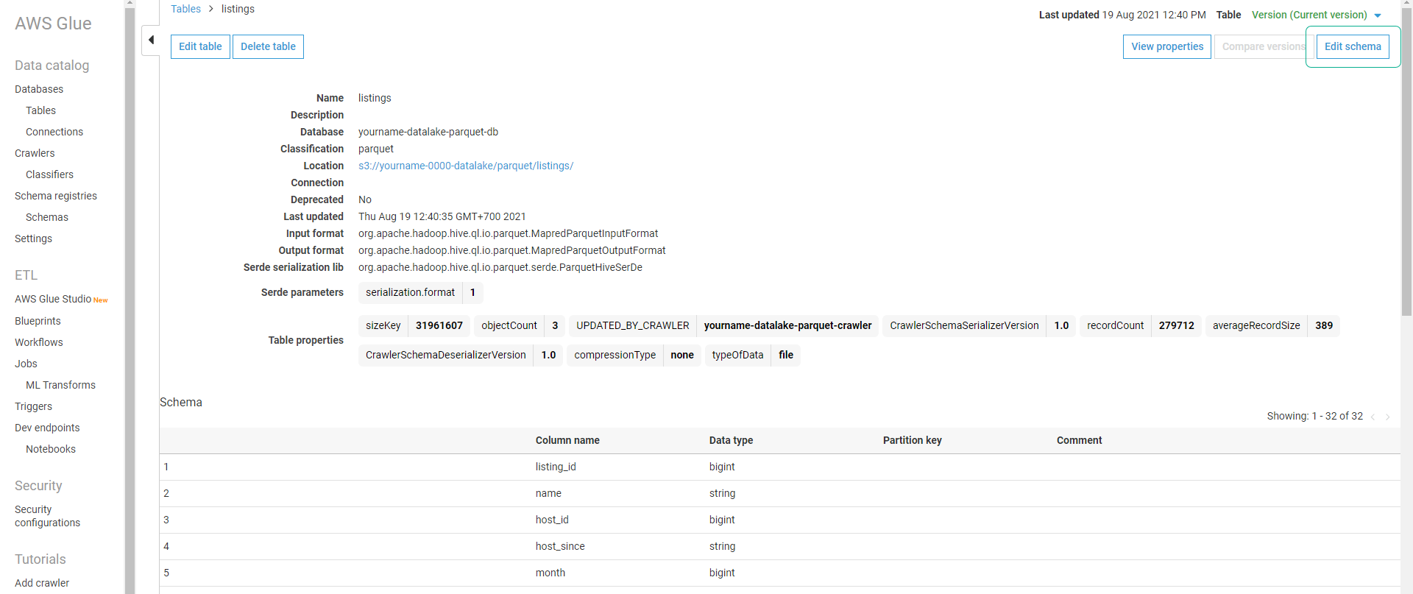Select the host_id column name
The height and width of the screenshot is (594, 1413).
[552, 520]
